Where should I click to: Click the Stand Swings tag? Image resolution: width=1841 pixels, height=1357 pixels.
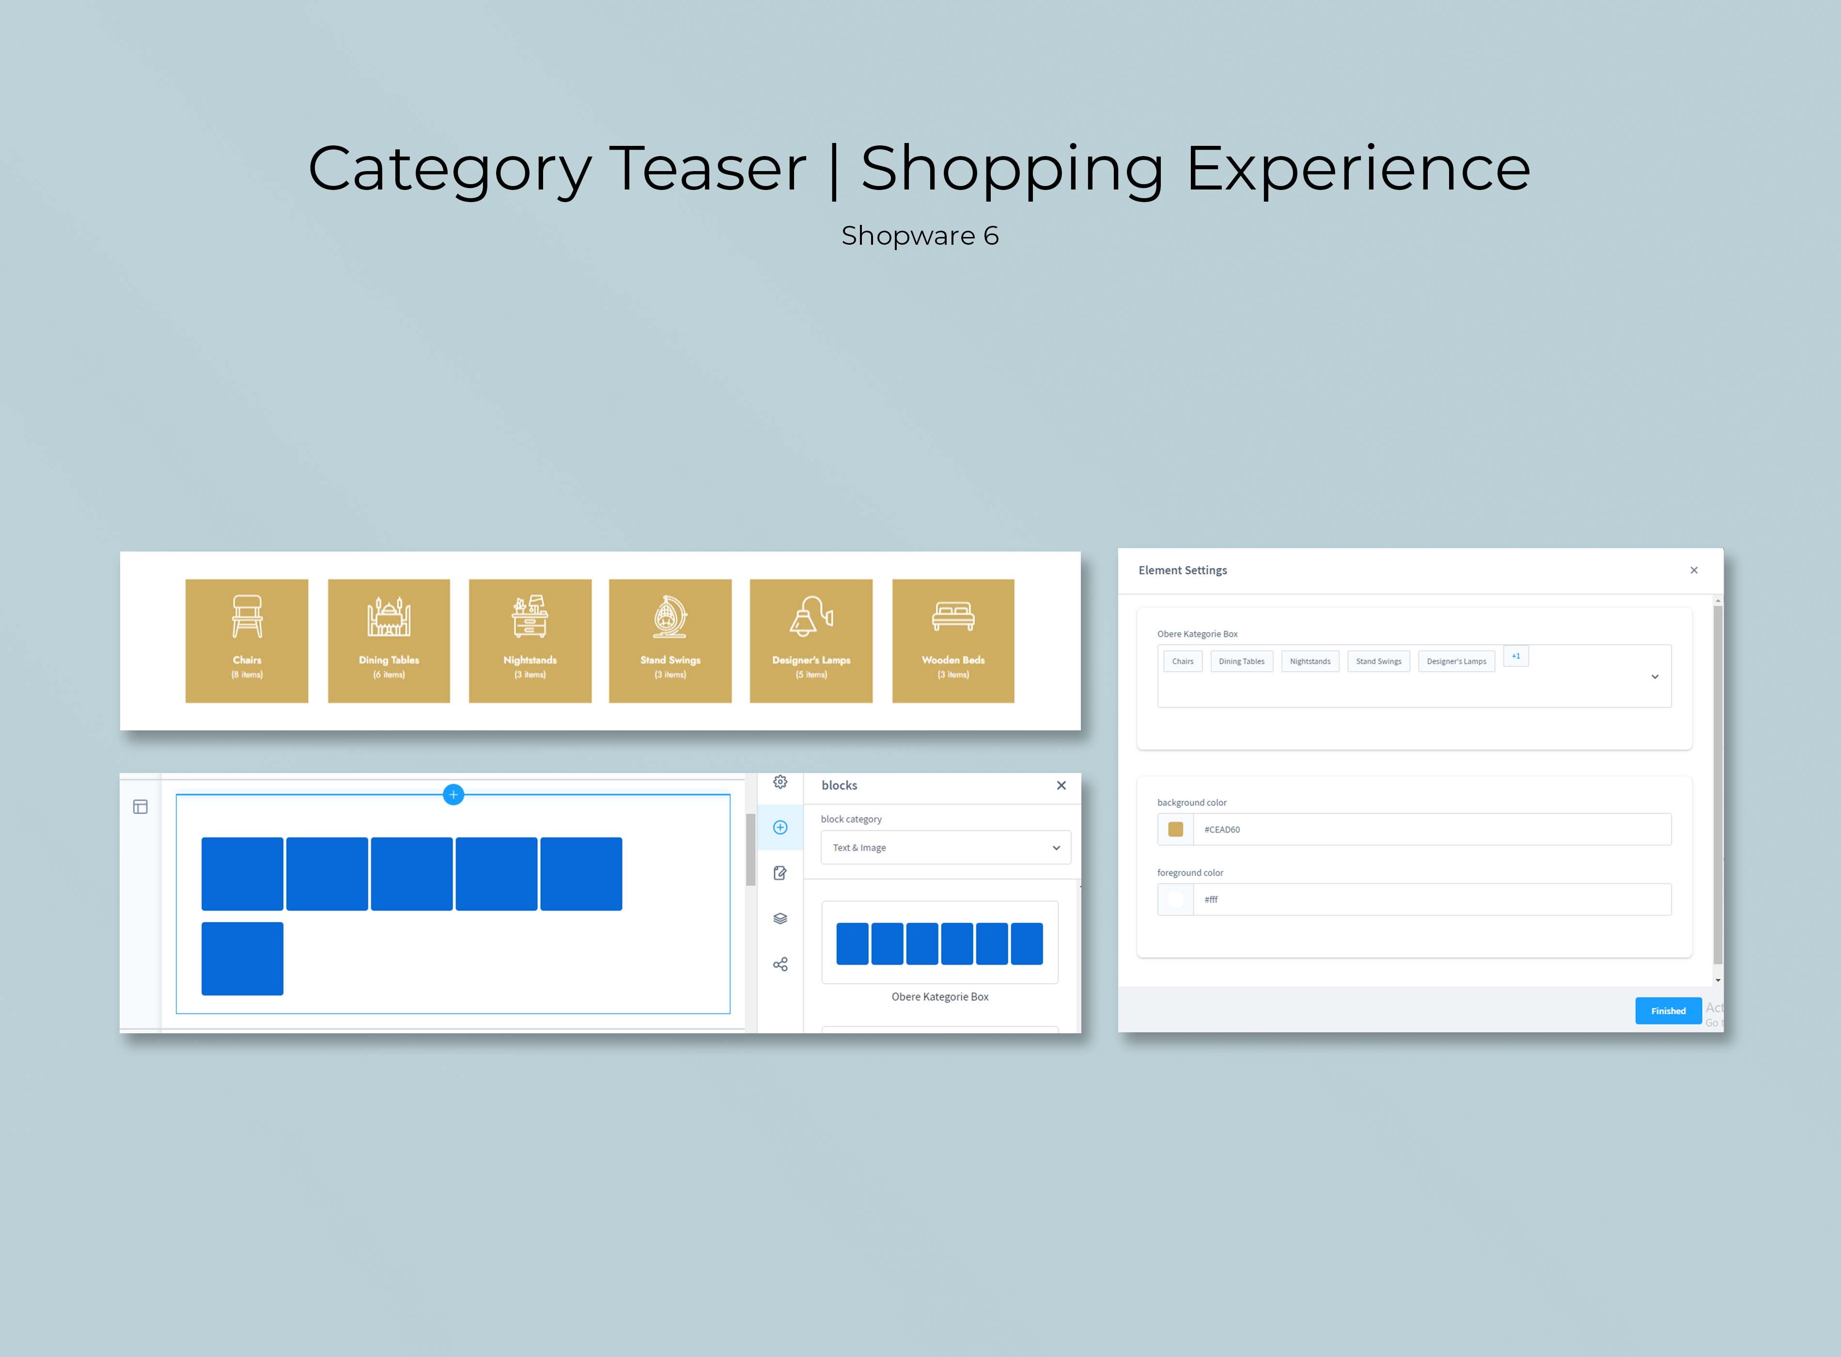[x=1379, y=661]
